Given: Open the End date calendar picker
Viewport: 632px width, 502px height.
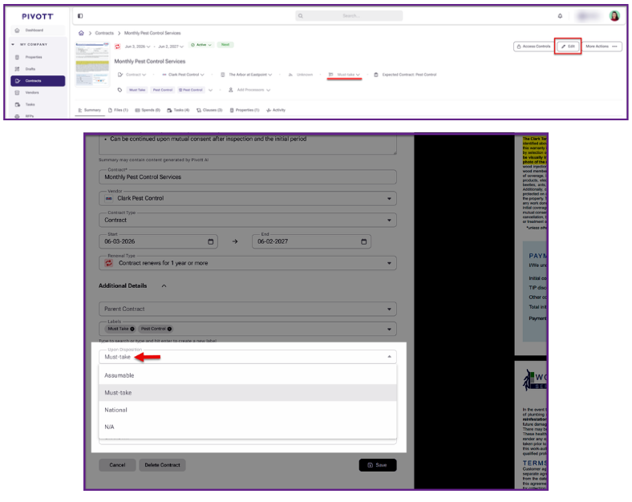Looking at the screenshot, I should (363, 241).
